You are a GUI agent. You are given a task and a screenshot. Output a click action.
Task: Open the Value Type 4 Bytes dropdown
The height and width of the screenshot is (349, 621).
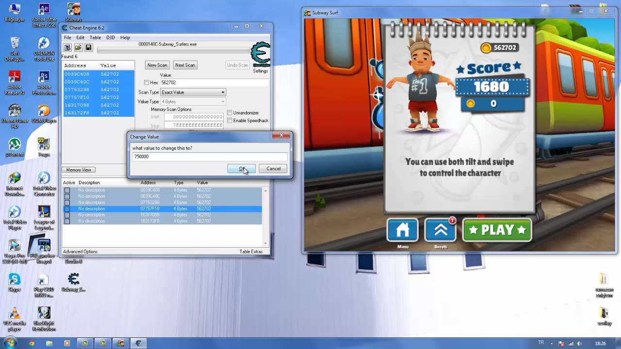pos(193,102)
